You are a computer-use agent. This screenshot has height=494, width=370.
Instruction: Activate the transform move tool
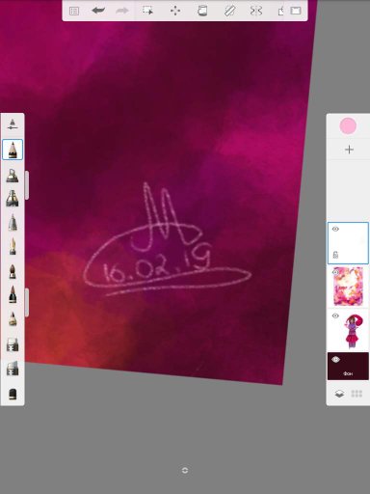(175, 11)
